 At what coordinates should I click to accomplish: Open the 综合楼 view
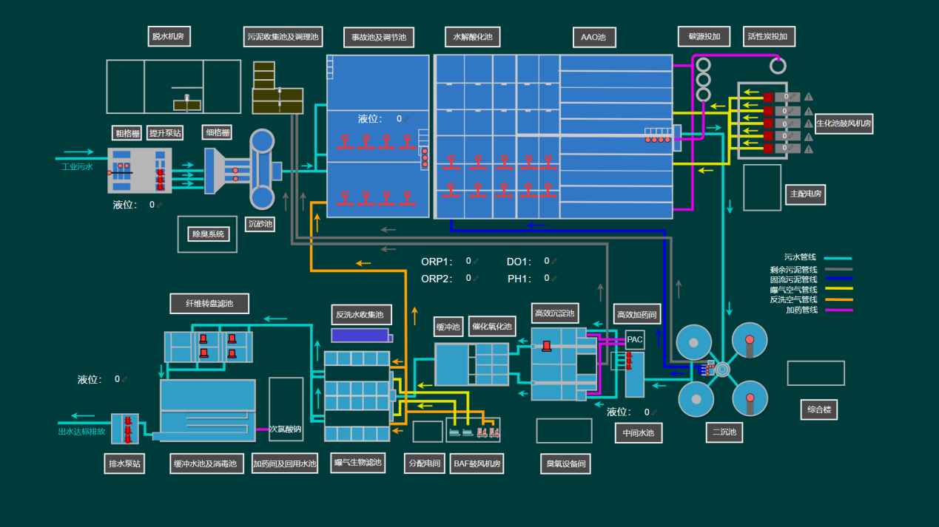(x=819, y=409)
